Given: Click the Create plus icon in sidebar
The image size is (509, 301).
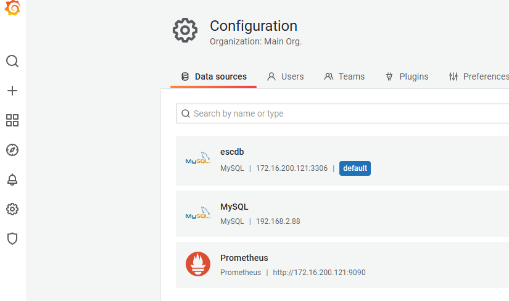Looking at the screenshot, I should point(12,91).
